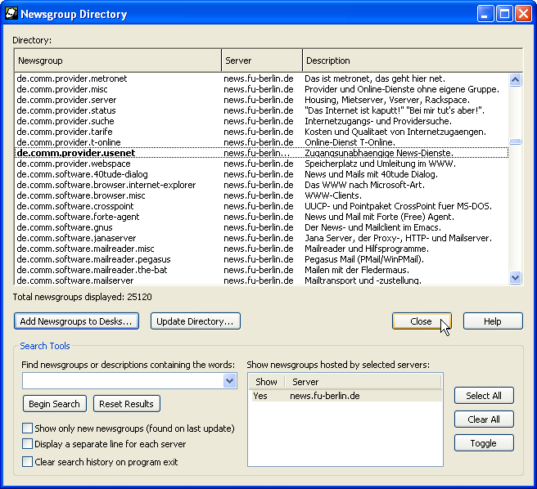Check Display a separate line for each server
This screenshot has width=537, height=489.
coord(28,445)
